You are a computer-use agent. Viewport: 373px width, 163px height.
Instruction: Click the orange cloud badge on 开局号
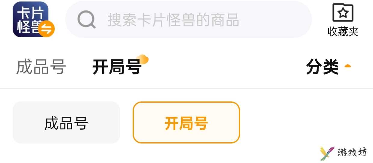tap(142, 59)
